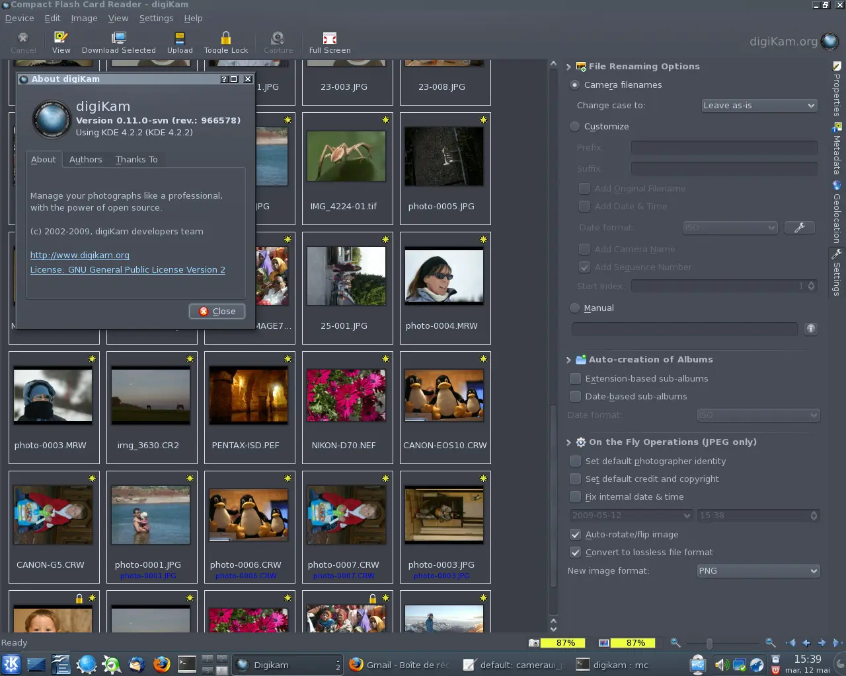Open the date format settings wrench icon
Screen dimensions: 846x676
[x=800, y=227]
